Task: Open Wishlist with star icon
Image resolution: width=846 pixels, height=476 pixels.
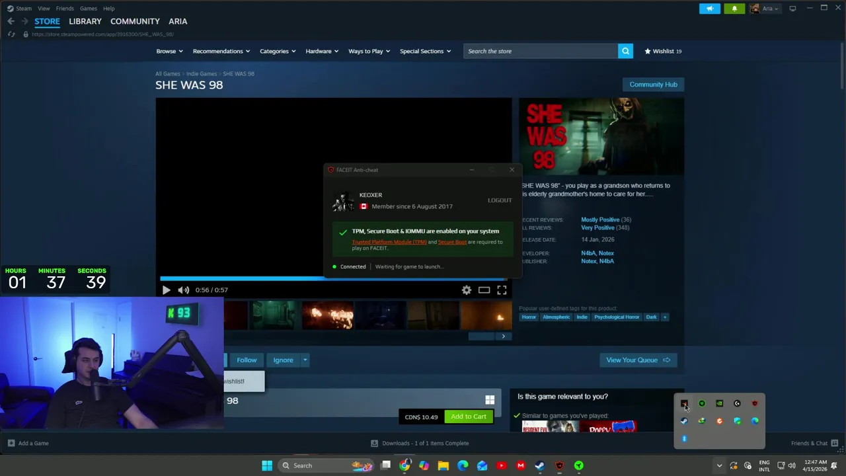Action: click(x=663, y=51)
